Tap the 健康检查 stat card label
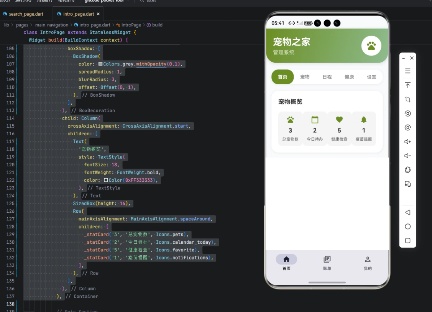432x312 pixels. coord(339,139)
